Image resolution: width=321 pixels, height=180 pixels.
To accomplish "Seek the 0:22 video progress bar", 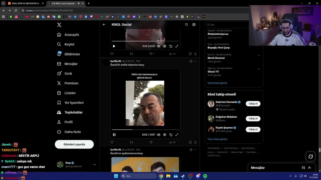I will pos(145,41).
